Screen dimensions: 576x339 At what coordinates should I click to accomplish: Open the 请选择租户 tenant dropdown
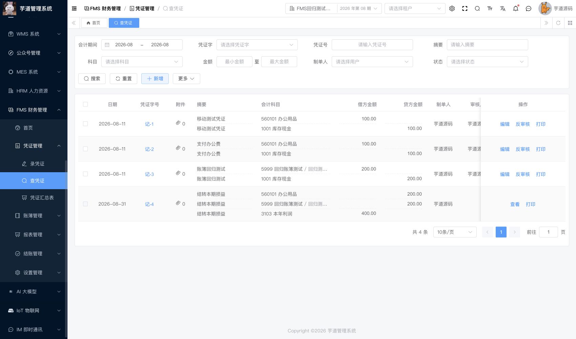point(415,8)
